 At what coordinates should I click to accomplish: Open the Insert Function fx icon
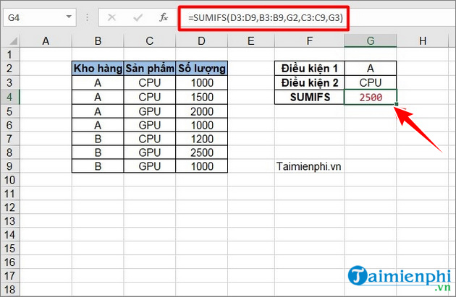coord(164,17)
